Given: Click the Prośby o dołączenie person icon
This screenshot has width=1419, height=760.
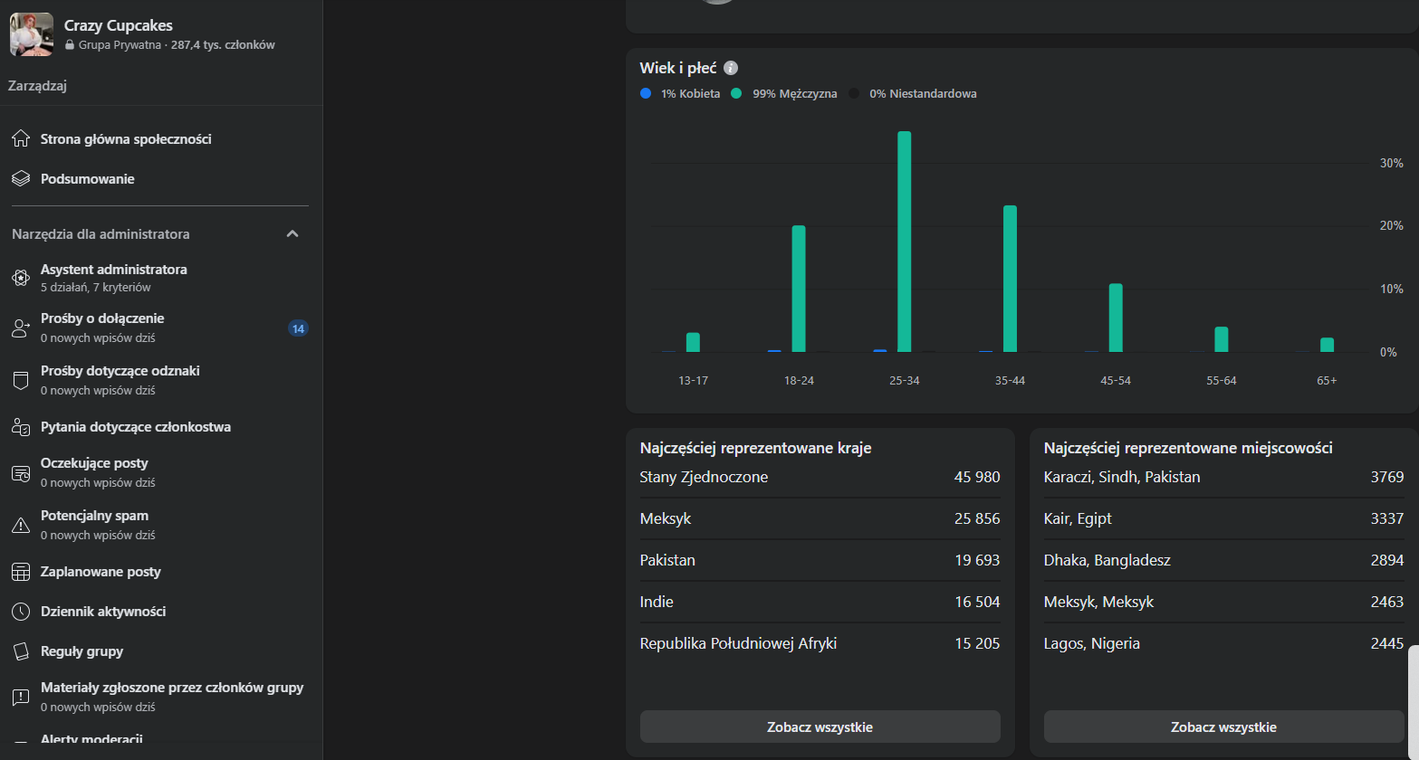Looking at the screenshot, I should coord(21,328).
